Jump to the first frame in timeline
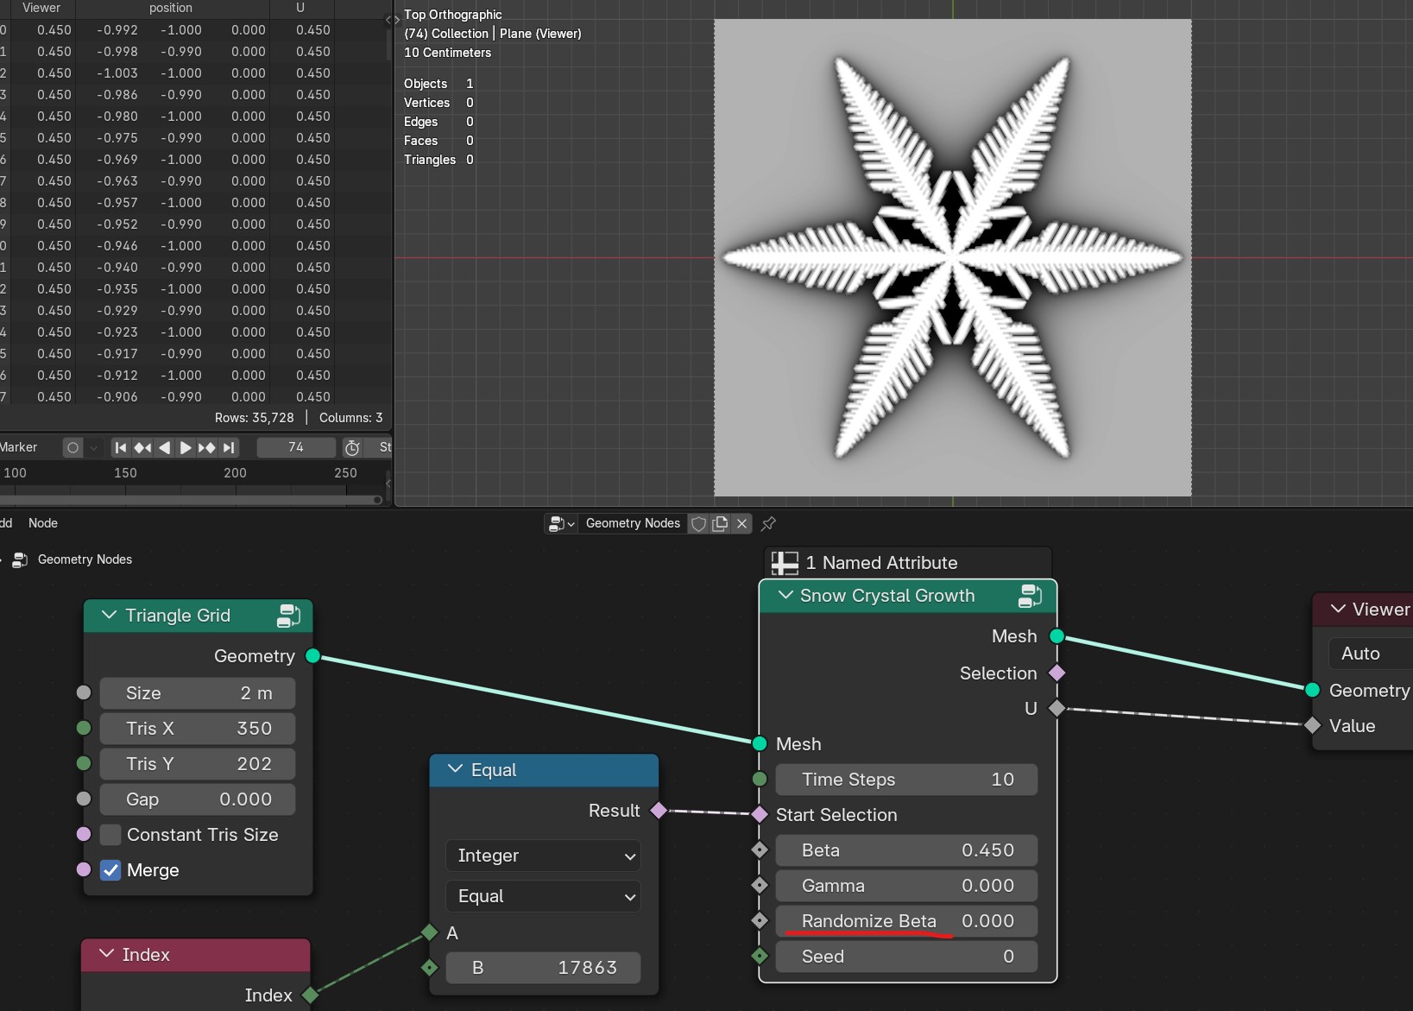 [x=121, y=447]
